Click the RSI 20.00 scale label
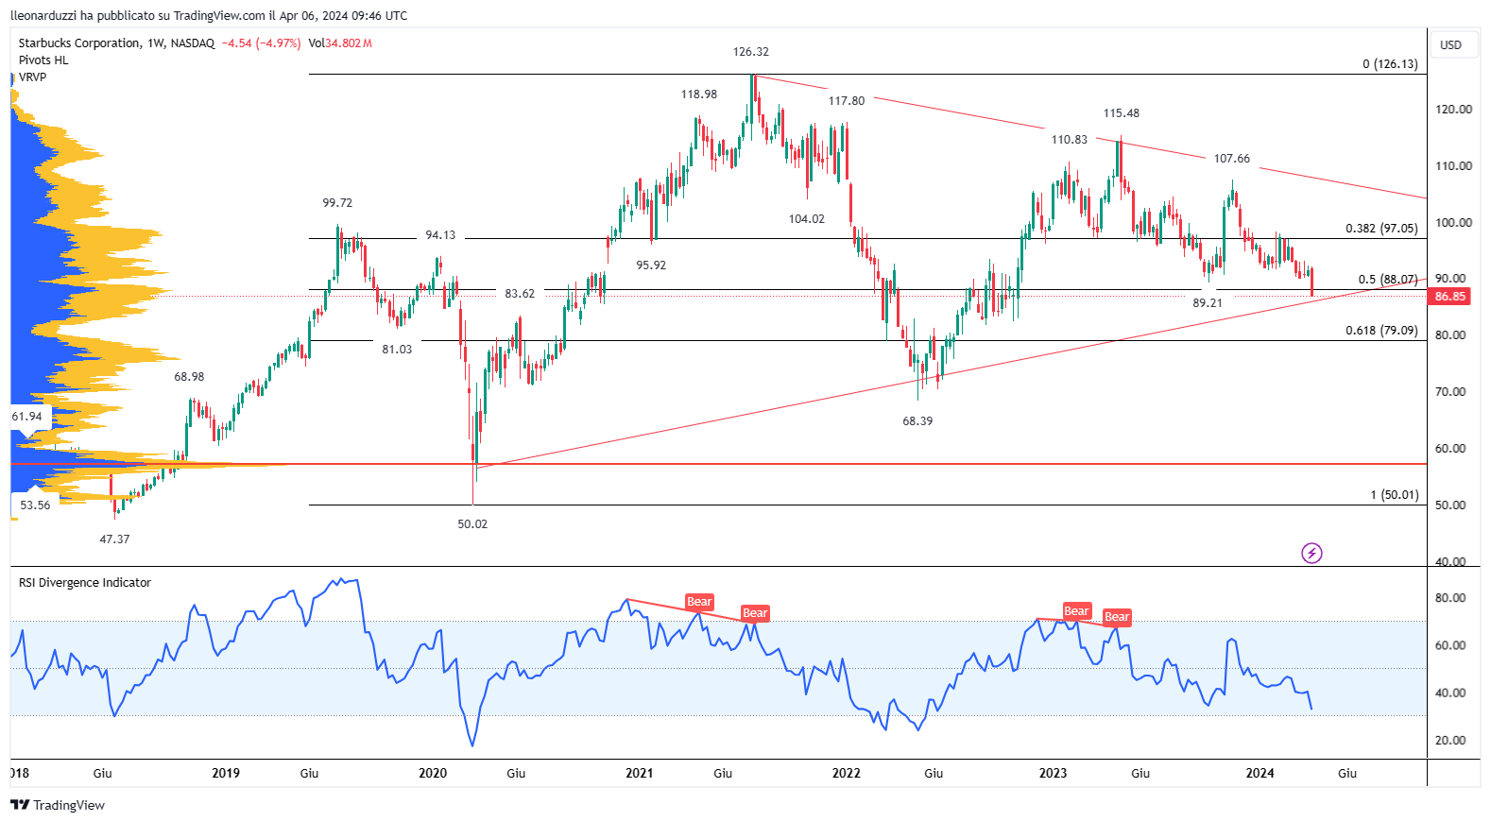Screen dimensions: 1491x822 coord(1451,741)
